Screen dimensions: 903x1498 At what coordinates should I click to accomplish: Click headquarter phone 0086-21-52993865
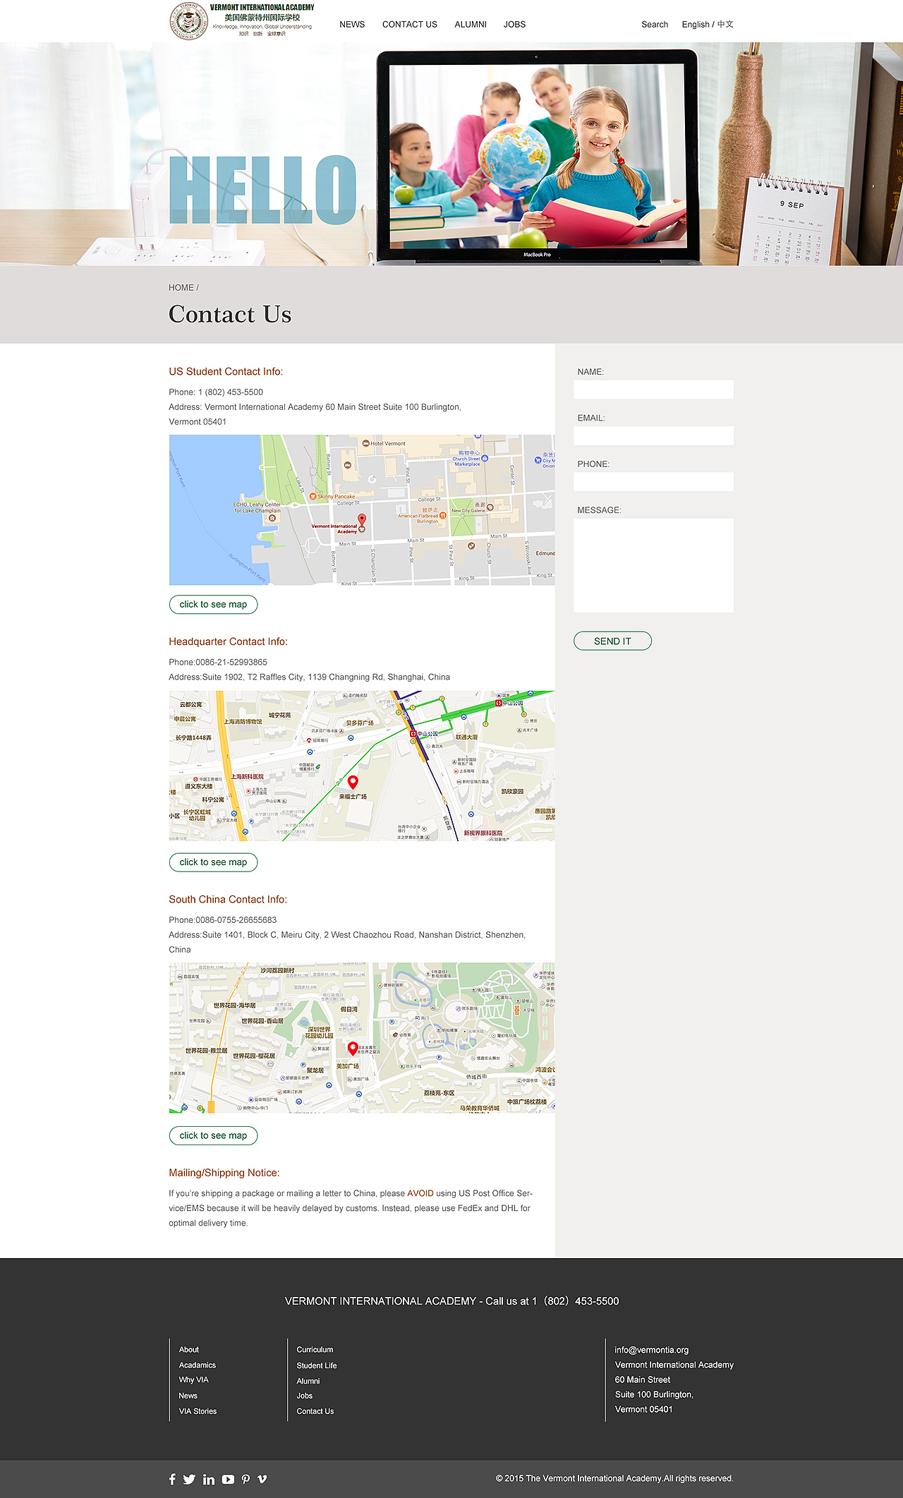coord(231,663)
